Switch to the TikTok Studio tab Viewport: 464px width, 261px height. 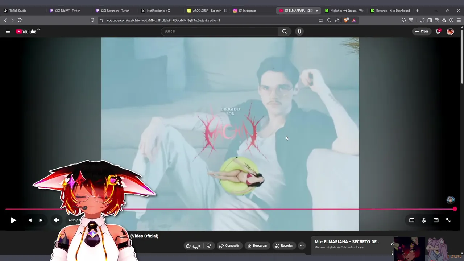[x=22, y=11]
